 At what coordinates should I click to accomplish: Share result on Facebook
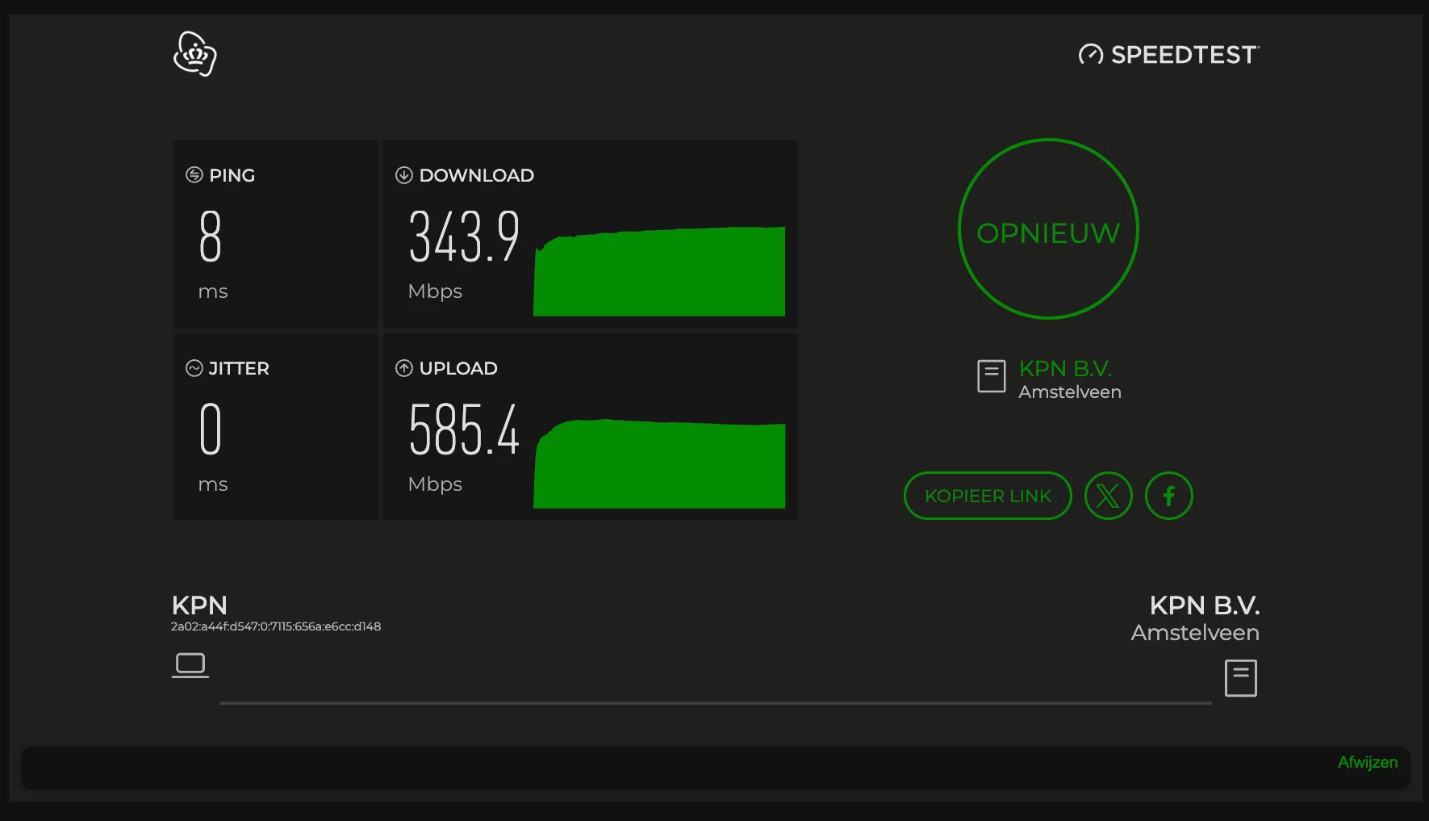click(x=1169, y=496)
